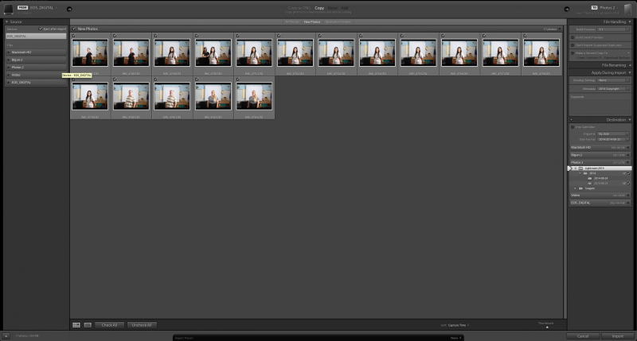Toggle Eject after import checkbox
This screenshot has height=341, width=637.
[x=40, y=29]
